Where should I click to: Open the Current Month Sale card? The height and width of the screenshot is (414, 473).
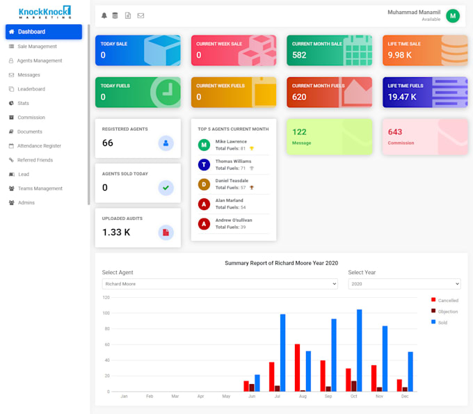pos(329,50)
